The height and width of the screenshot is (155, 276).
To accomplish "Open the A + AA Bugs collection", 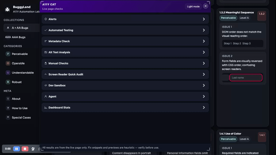I will coord(22,28).
